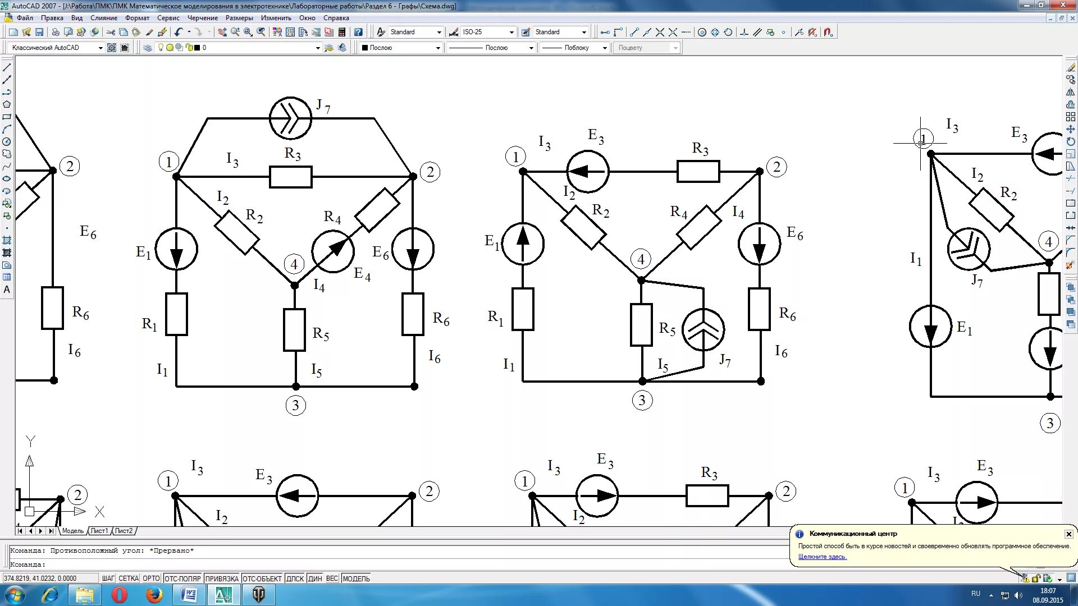Open the Классический AutoCAD workspace dropdown
Image resolution: width=1078 pixels, height=606 pixels.
[101, 48]
